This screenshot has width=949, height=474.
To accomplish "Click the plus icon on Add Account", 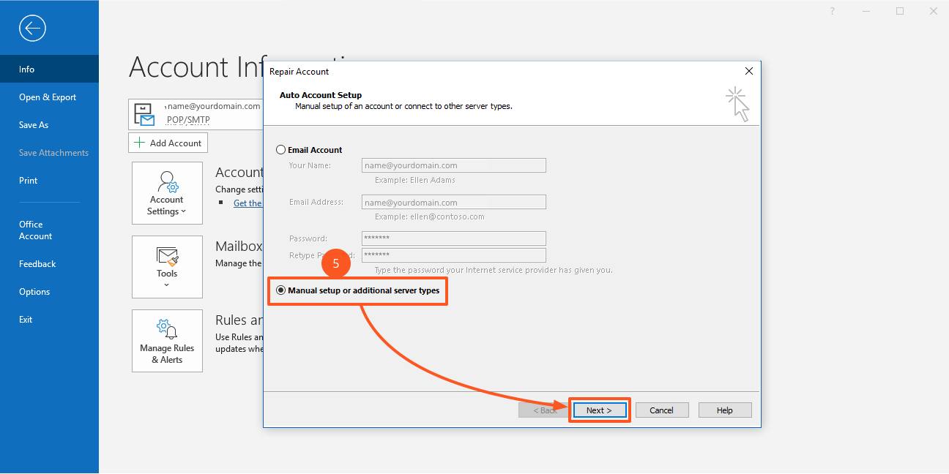I will 140,143.
